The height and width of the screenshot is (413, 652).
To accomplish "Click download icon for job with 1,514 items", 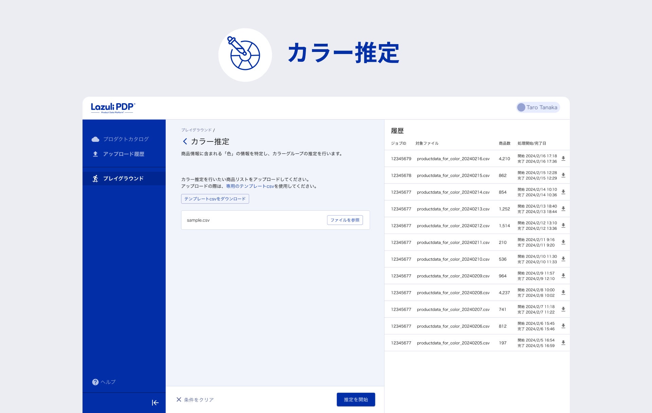I will tap(563, 226).
